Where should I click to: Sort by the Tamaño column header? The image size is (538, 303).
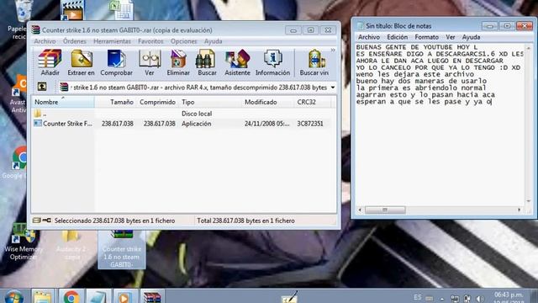coord(115,102)
